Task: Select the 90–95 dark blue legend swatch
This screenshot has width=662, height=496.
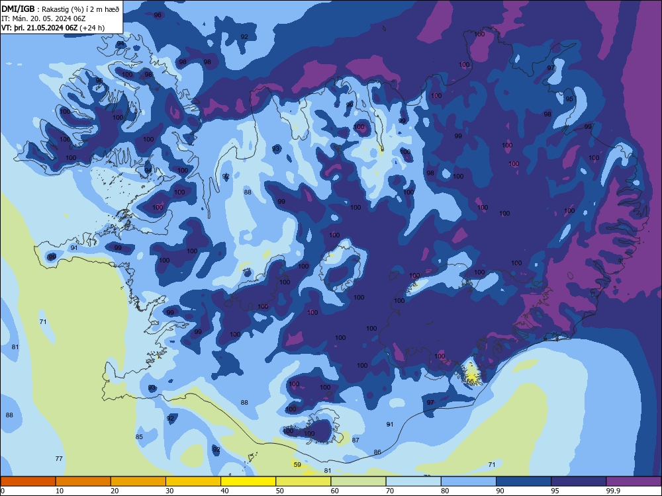Action: [524, 481]
